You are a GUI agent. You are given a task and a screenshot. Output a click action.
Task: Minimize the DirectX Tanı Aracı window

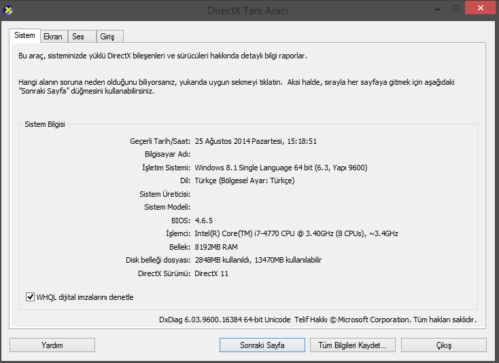(438, 8)
